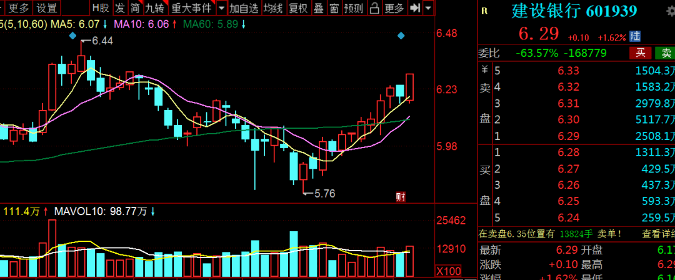Viewport: 675px width, 280px height.
Task: Click the 窗 window toolbar icon
Action: (x=333, y=7)
